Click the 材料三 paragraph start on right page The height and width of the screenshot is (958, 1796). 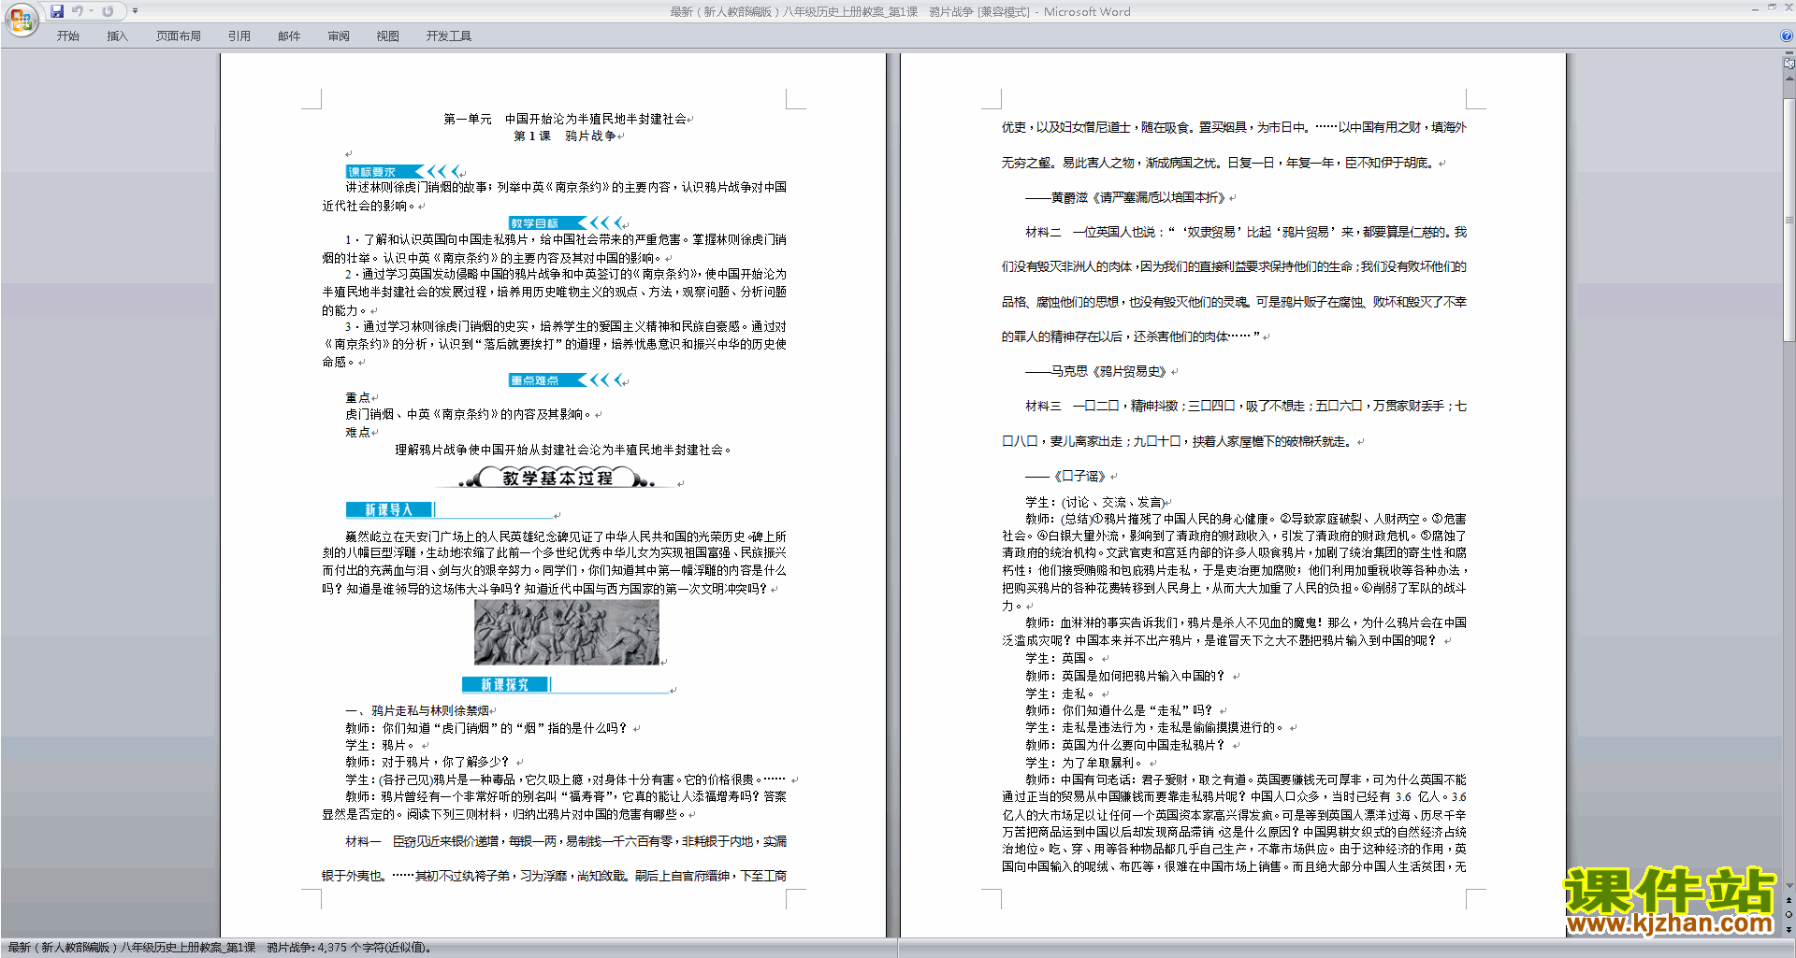1043,406
